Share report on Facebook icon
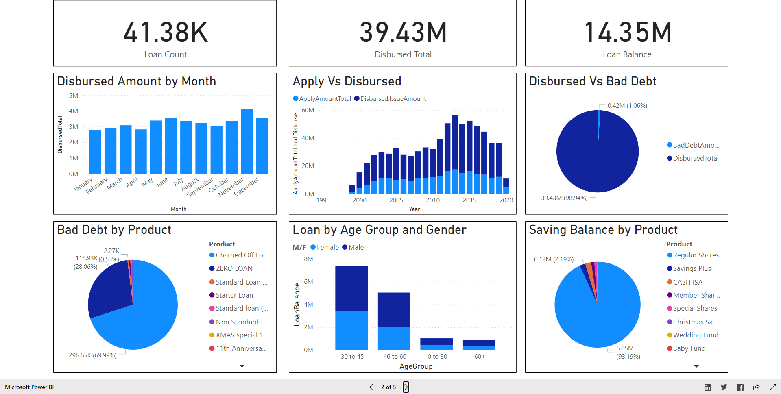781x394 pixels. pyautogui.click(x=740, y=387)
